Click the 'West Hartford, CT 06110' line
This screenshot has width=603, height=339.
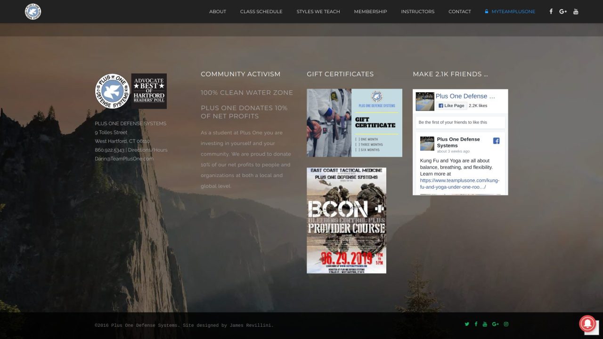coord(122,141)
